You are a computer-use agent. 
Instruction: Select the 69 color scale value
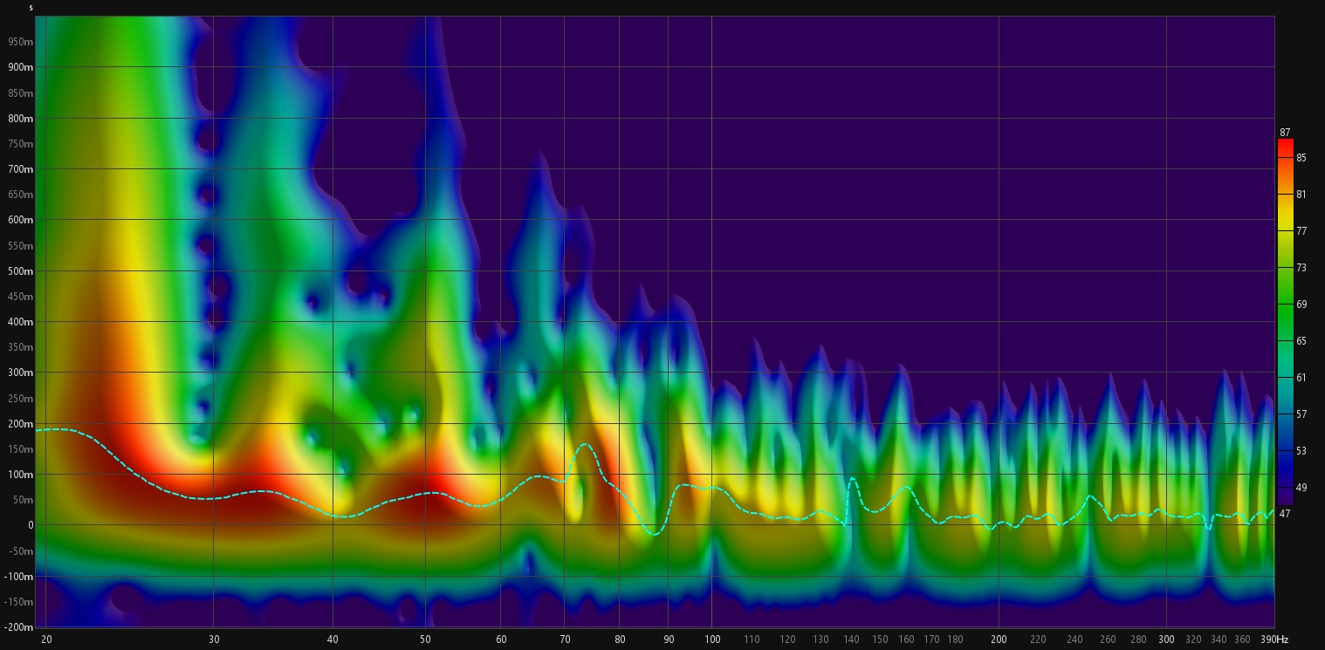[x=1301, y=304]
